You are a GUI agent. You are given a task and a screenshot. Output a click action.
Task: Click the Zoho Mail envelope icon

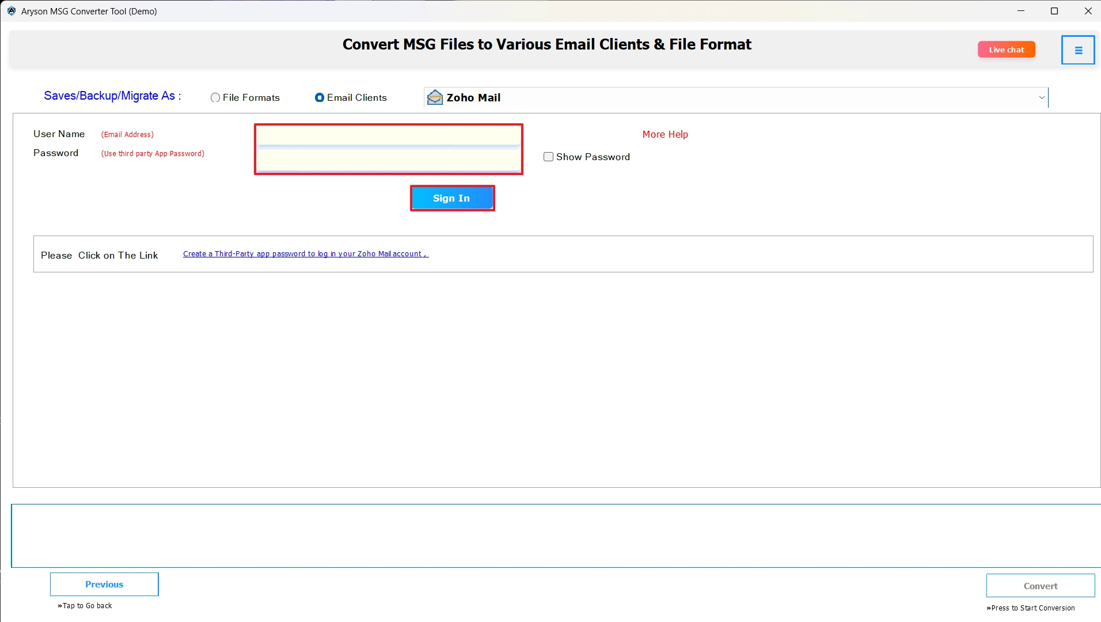click(435, 98)
